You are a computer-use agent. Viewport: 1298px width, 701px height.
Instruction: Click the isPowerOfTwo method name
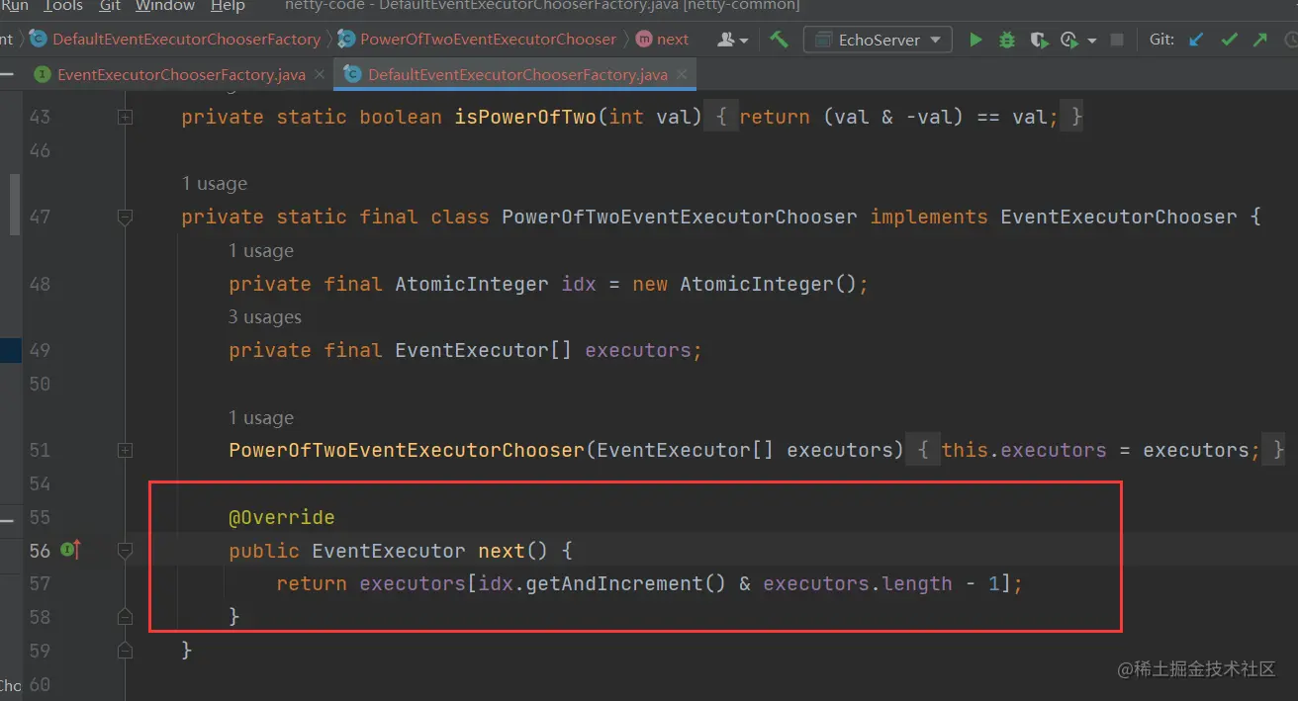tap(525, 117)
